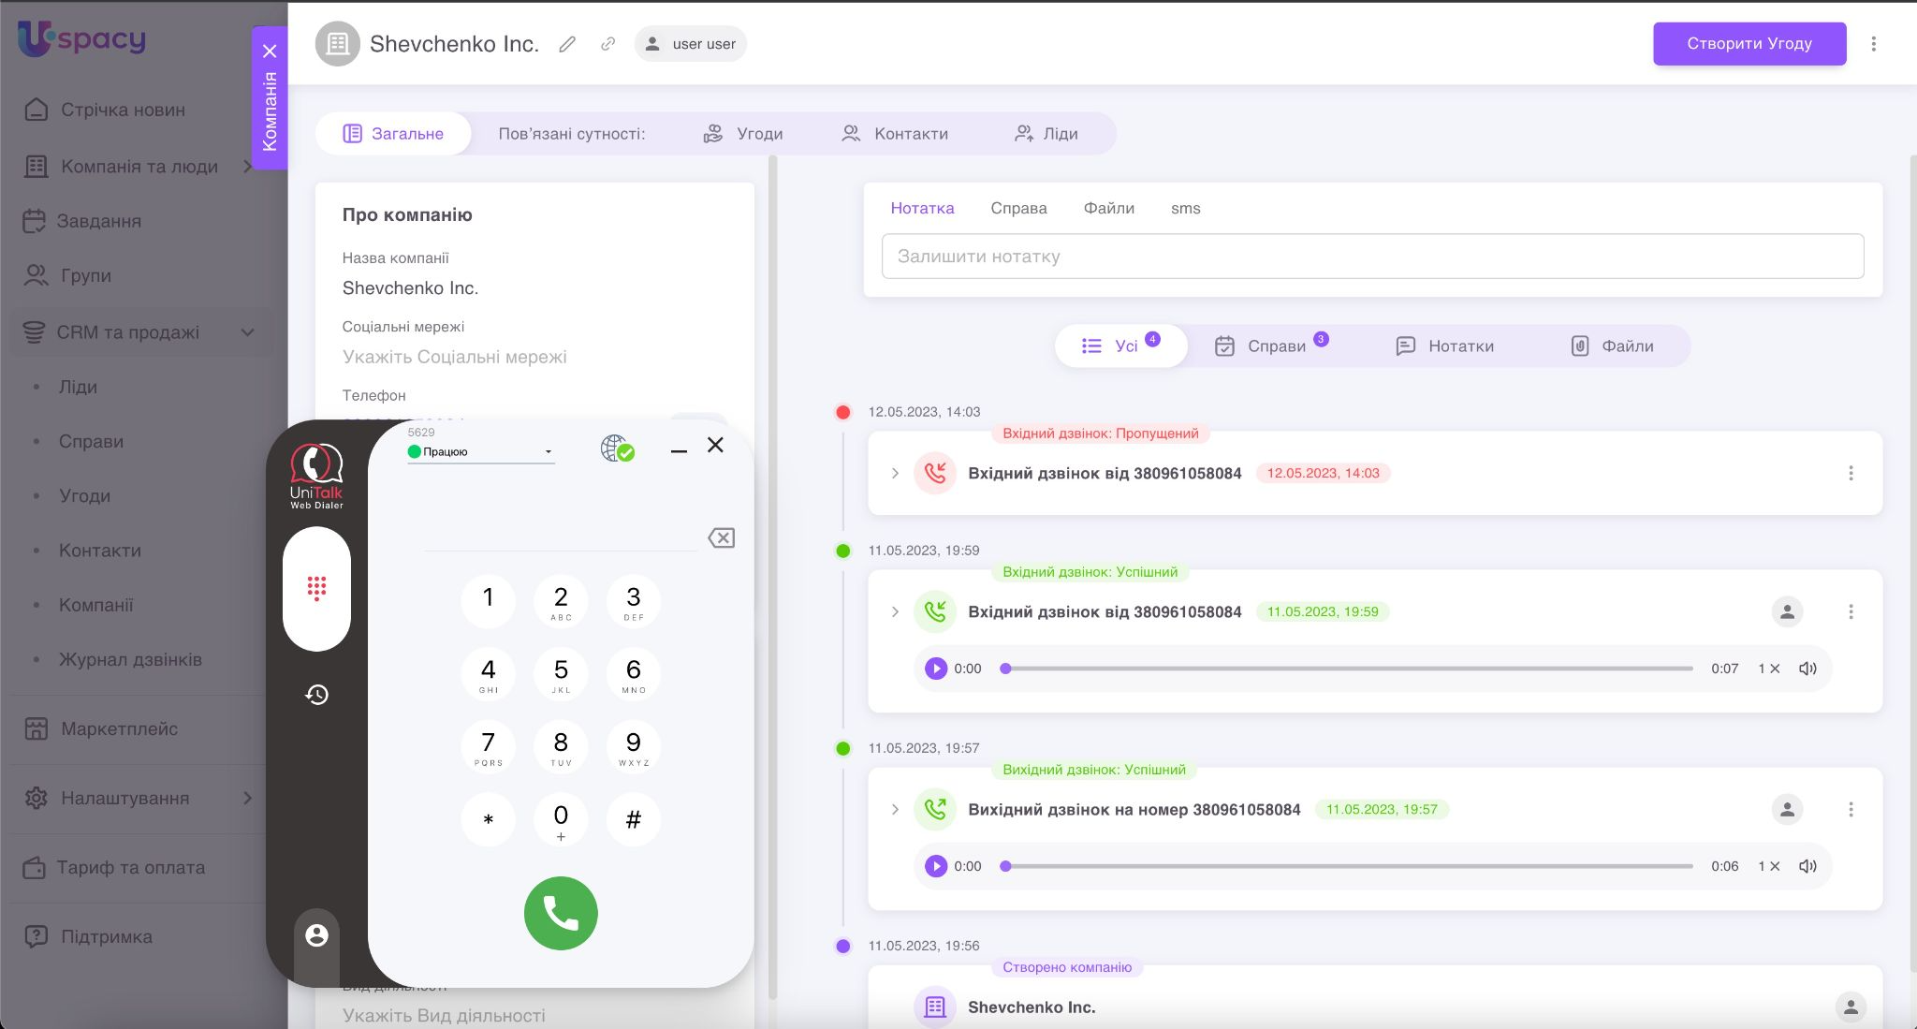Viewport: 1917px width, 1029px height.
Task: Open call history in UniTalk dialer
Action: tap(316, 695)
